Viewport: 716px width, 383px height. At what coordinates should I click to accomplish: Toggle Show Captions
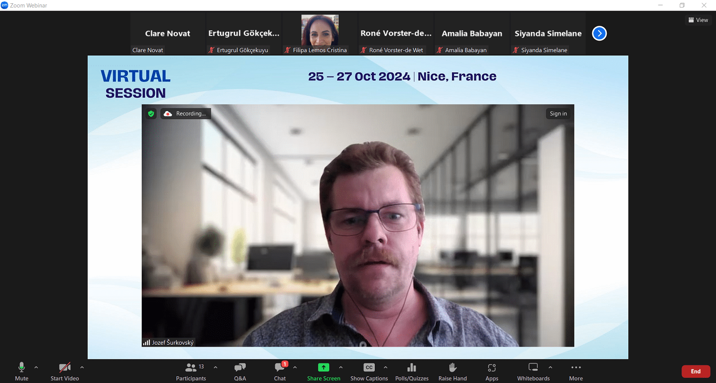[x=369, y=372]
